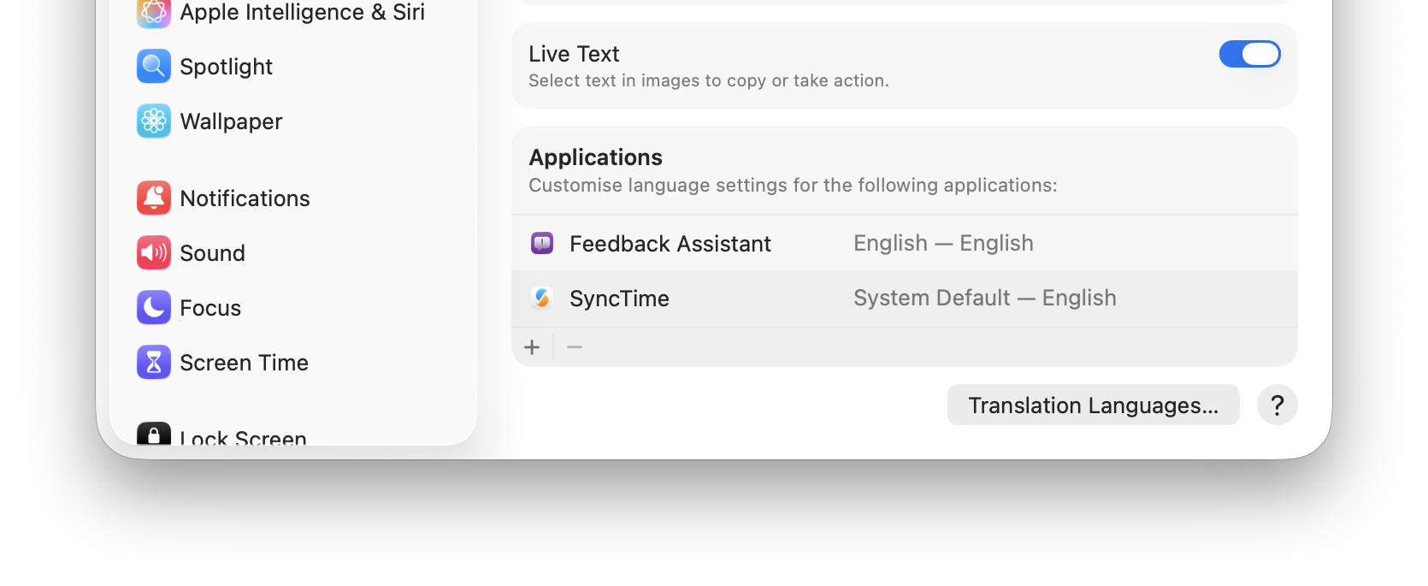1428x586 pixels.
Task: Go to Wallpaper settings
Action: click(231, 121)
